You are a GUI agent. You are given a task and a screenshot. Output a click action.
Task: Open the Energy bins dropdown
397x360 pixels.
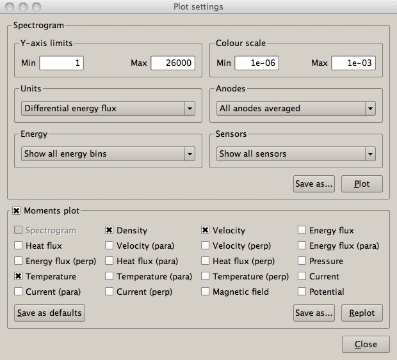click(x=108, y=153)
